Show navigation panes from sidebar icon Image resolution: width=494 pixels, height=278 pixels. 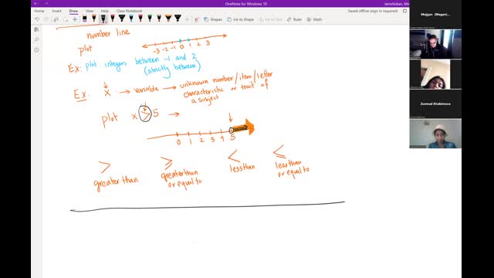click(36, 29)
